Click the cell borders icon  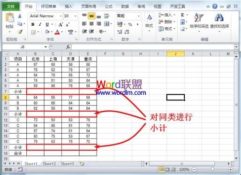(x=33, y=32)
